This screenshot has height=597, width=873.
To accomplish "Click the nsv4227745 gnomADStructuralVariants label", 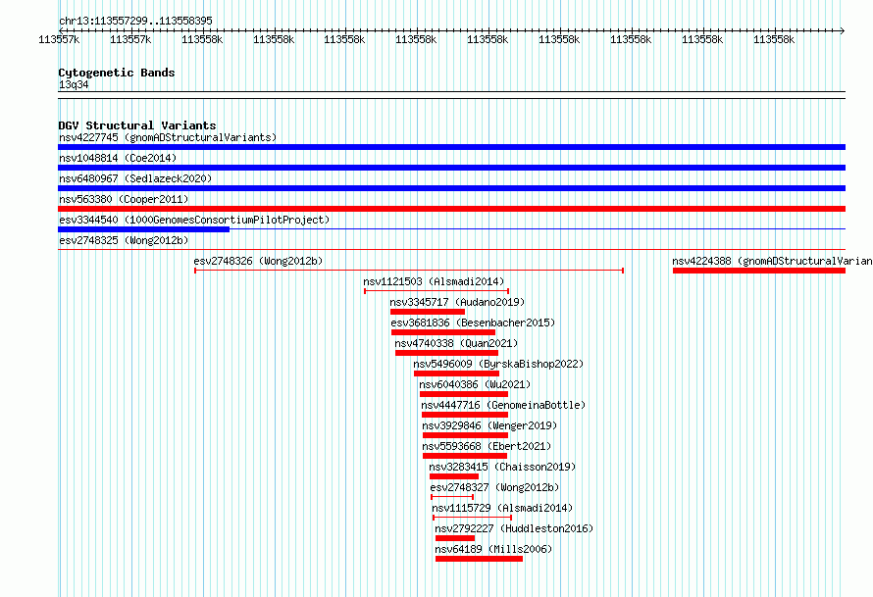I will (168, 137).
